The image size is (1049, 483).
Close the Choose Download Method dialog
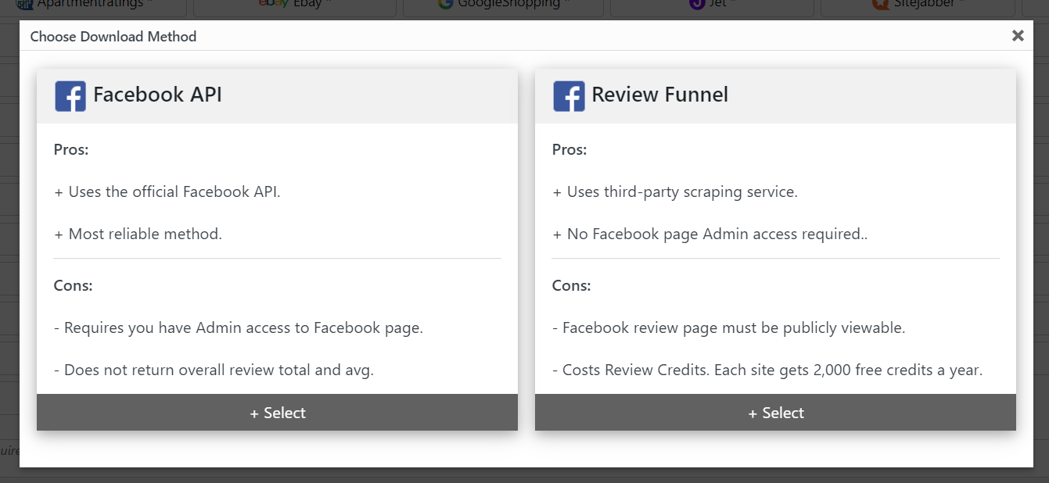pos(1018,35)
